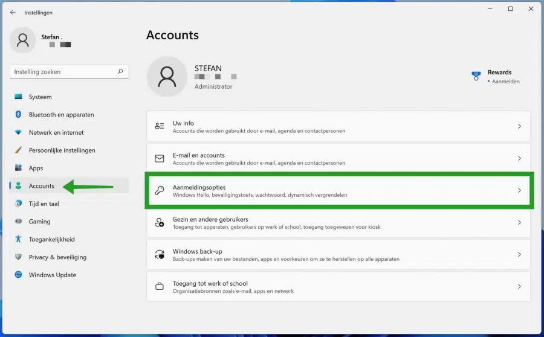Open the E-mail en accounts title

(x=198, y=155)
